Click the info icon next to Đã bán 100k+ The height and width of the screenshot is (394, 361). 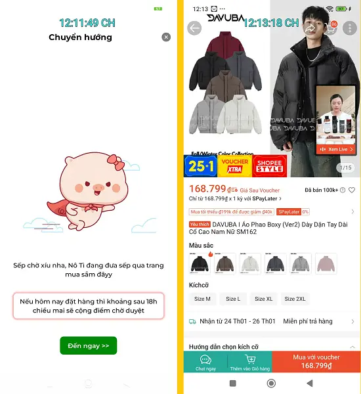[343, 190]
